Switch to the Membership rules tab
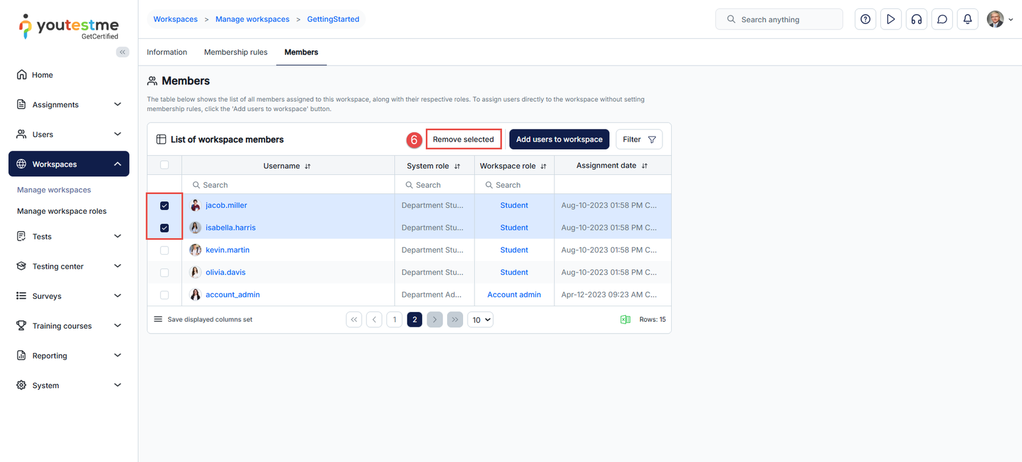This screenshot has width=1022, height=462. 236,52
